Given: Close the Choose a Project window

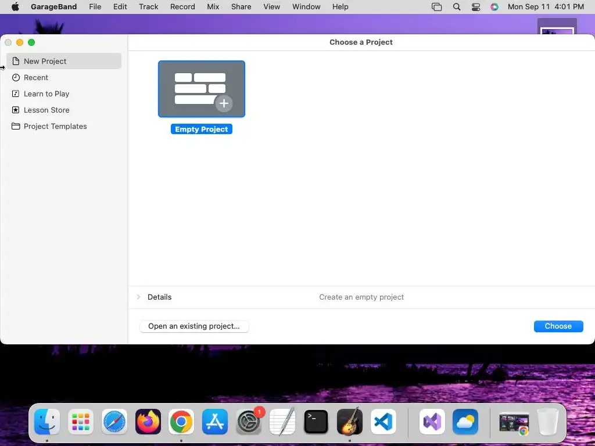Looking at the screenshot, I should (x=8, y=42).
